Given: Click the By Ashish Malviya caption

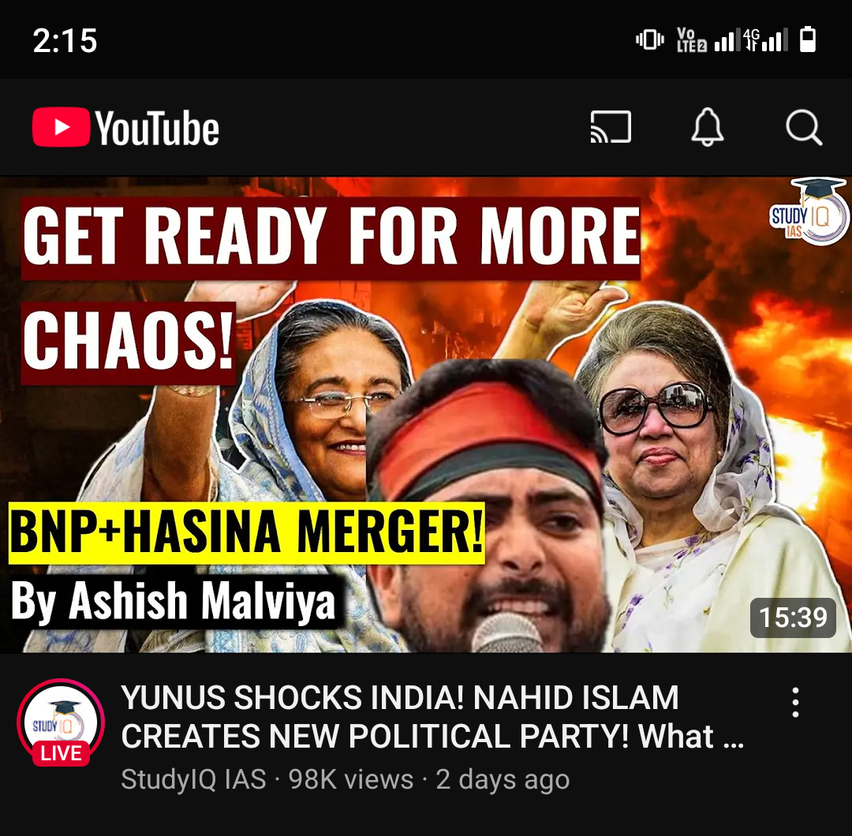Looking at the screenshot, I should point(174,601).
